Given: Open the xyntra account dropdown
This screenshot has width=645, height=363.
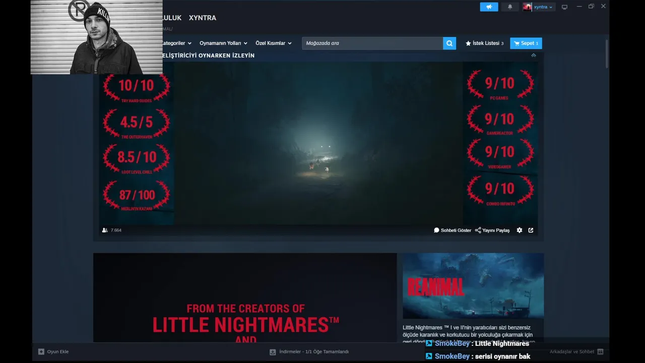Looking at the screenshot, I should click(x=543, y=7).
